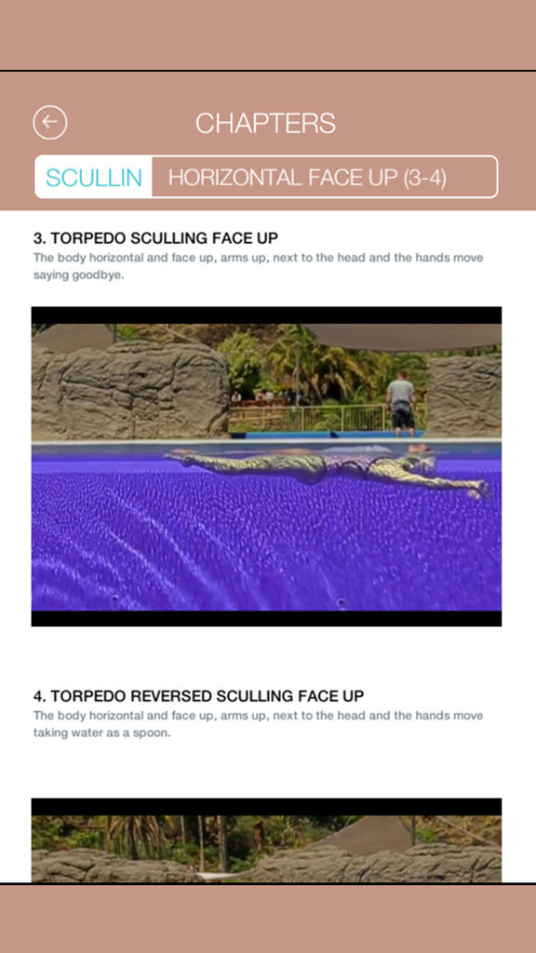Select the SCULLIN tab
This screenshot has width=536, height=953.
[94, 178]
